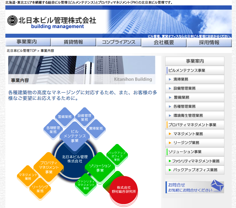The height and width of the screenshot is (208, 236).
Task: Click the 事業内容 breadcrumb text
Action: tap(47, 51)
